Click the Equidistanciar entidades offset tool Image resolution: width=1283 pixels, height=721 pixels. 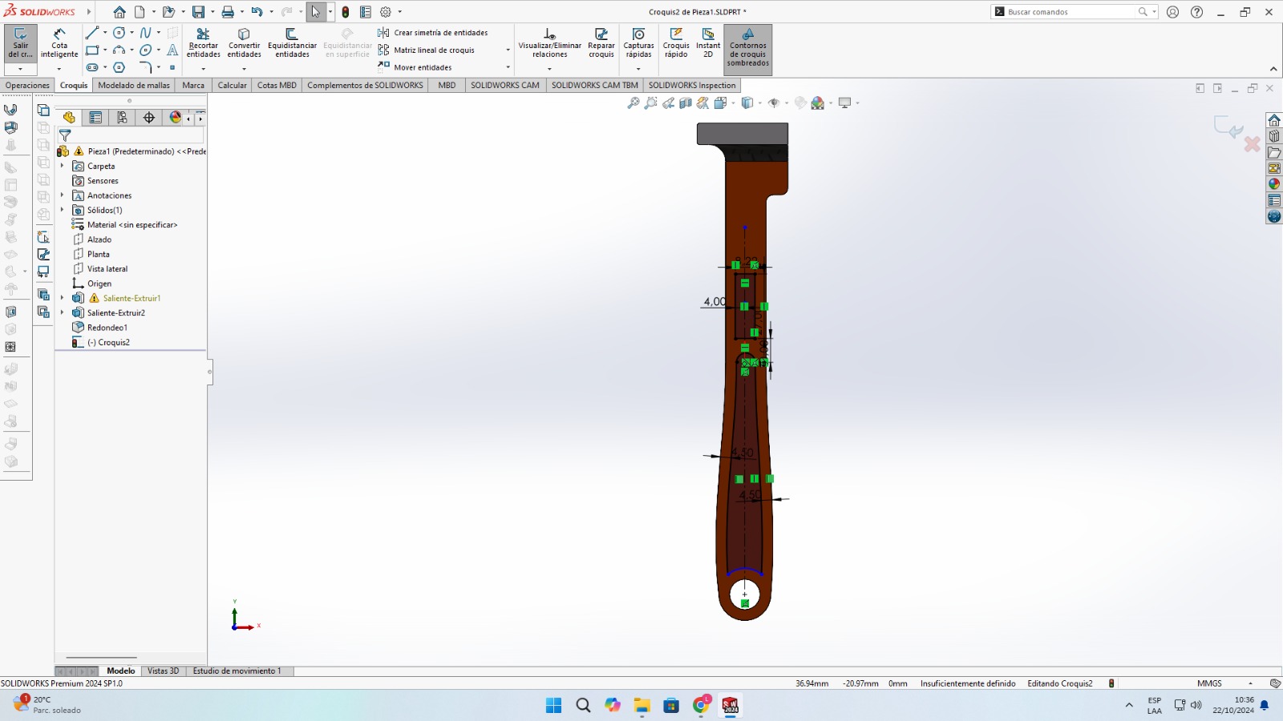coord(292,44)
